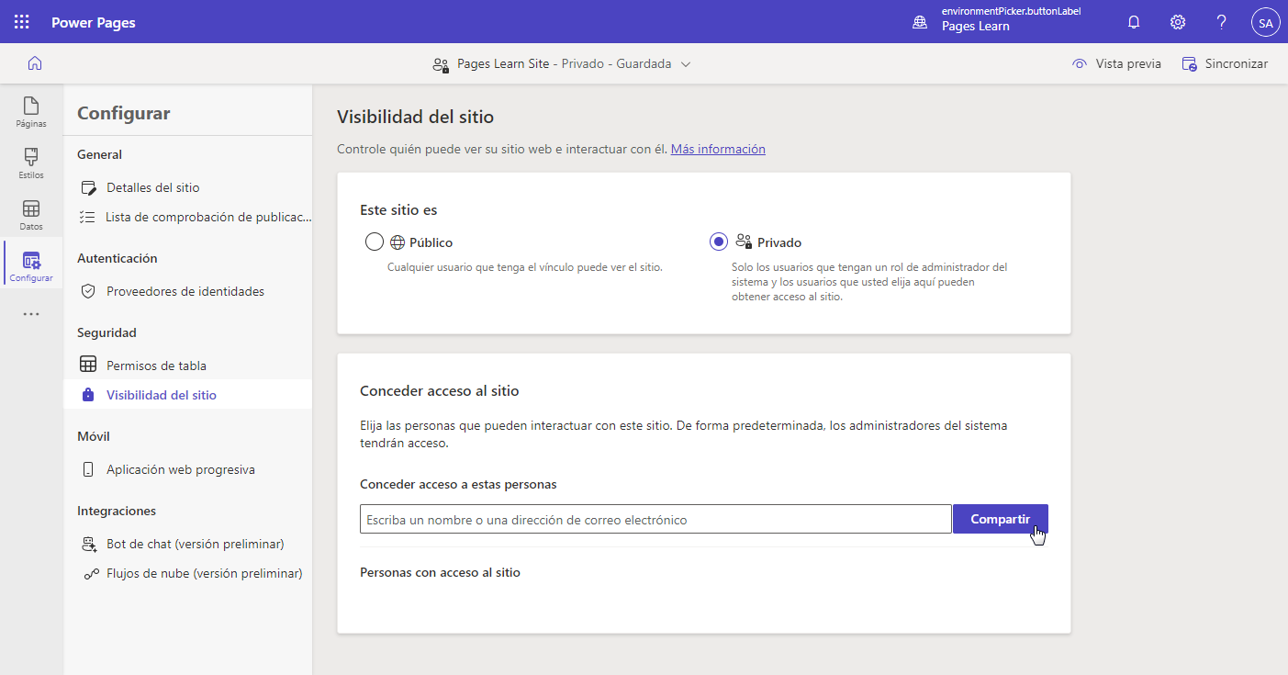The height and width of the screenshot is (675, 1288).
Task: Click the Compartir button
Action: [x=1000, y=519]
